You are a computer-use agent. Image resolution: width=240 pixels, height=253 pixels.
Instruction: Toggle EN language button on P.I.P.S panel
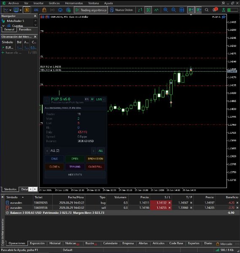tap(86, 99)
